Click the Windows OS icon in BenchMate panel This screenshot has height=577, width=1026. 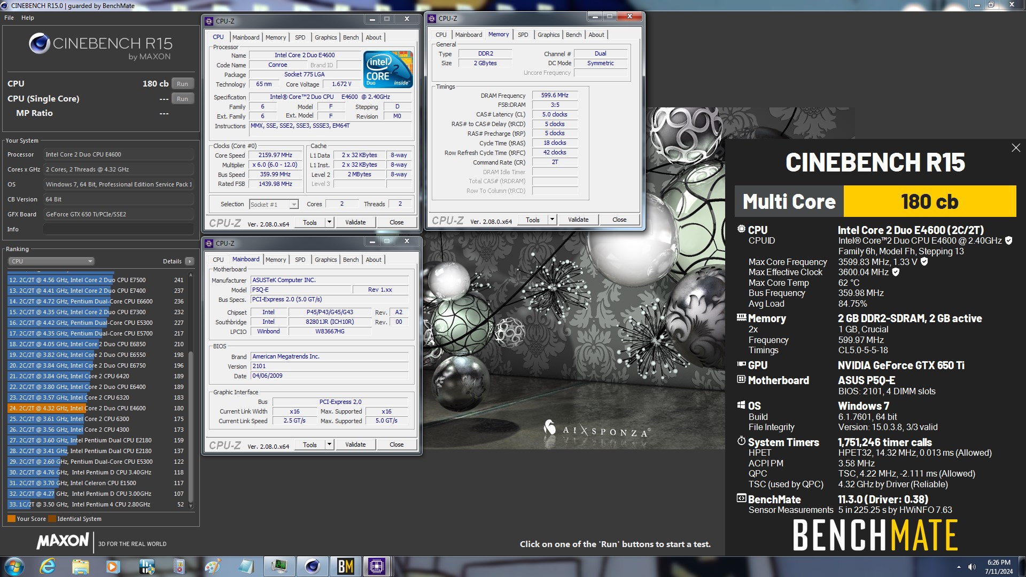741,405
